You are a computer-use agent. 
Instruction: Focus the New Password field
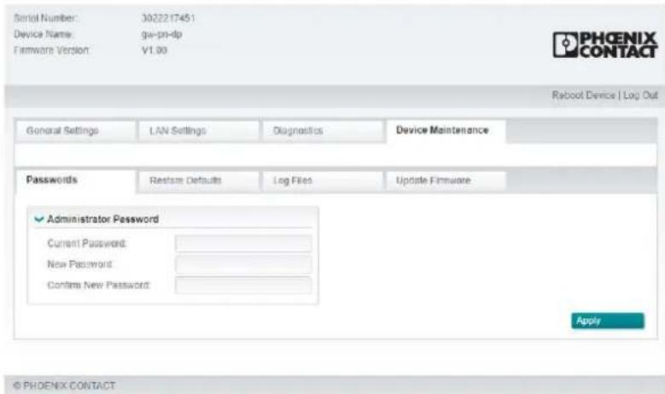243,264
